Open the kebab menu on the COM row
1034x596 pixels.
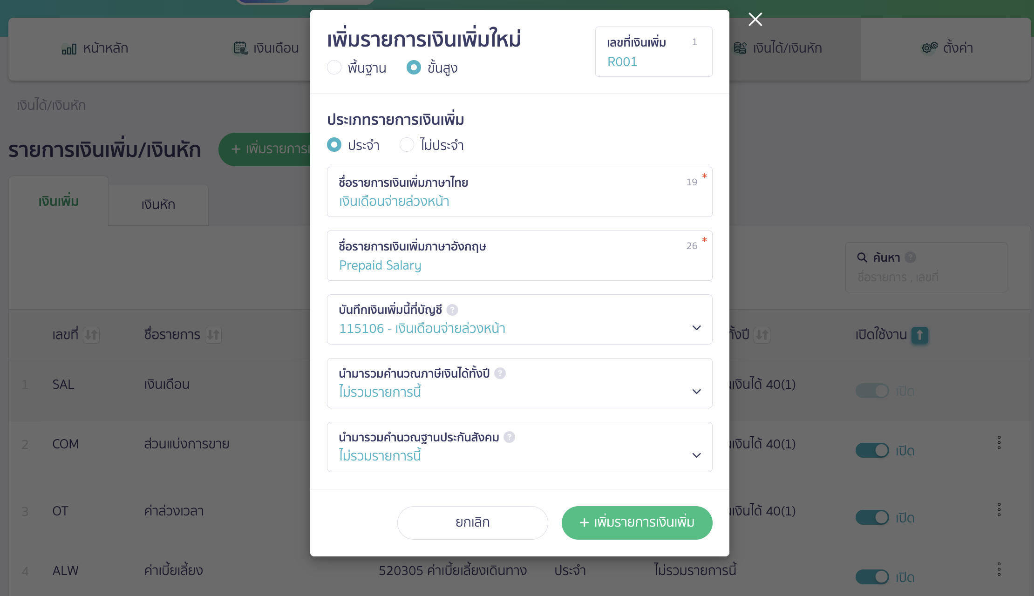(x=999, y=443)
